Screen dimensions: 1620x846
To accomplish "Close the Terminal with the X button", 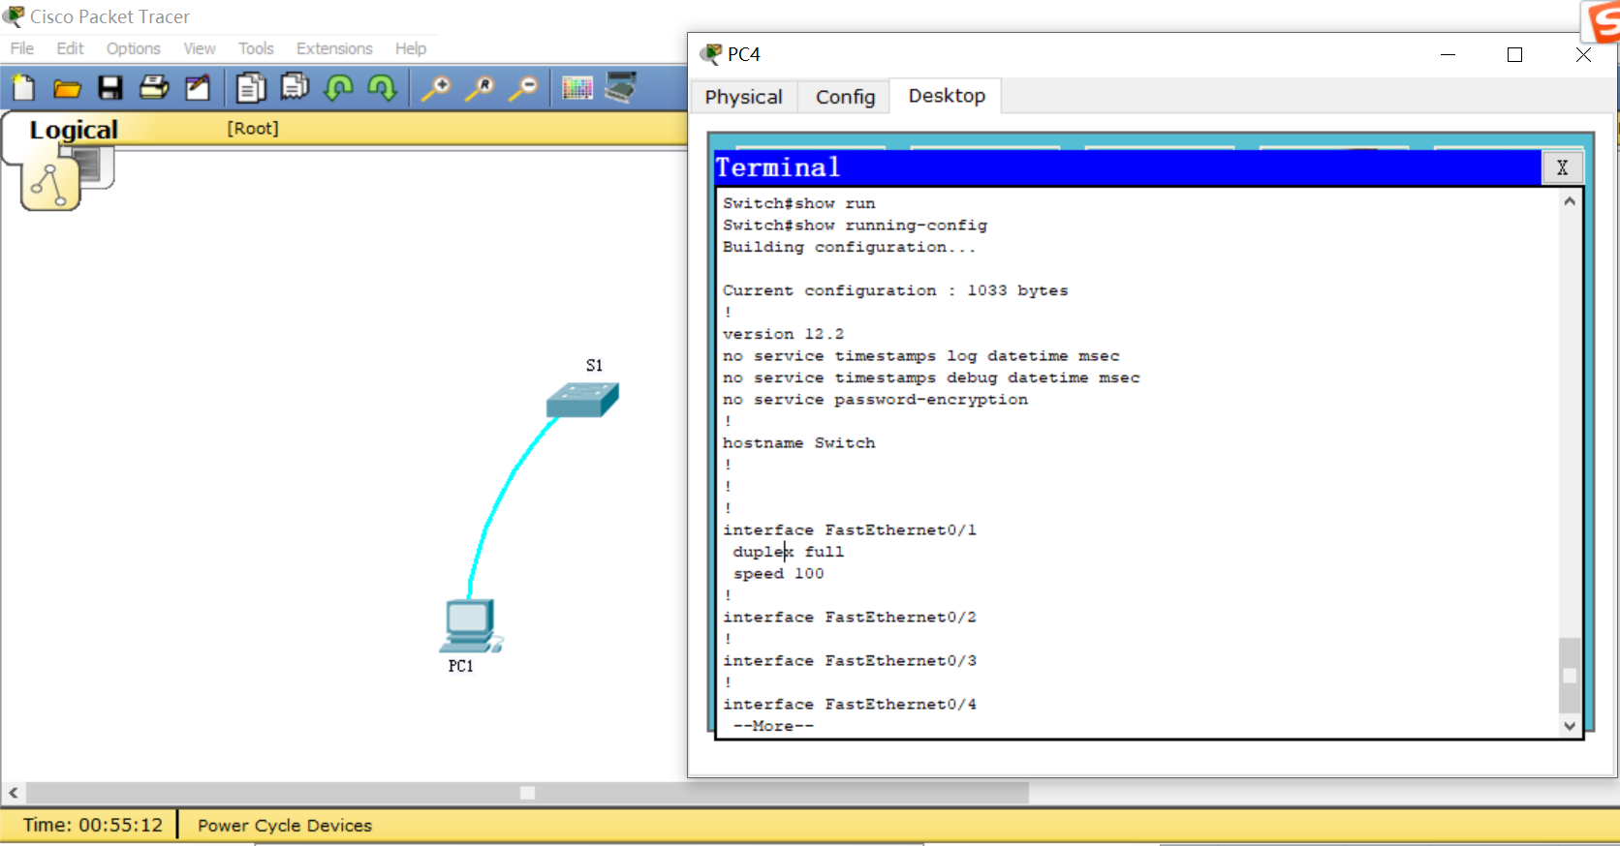I will point(1562,167).
